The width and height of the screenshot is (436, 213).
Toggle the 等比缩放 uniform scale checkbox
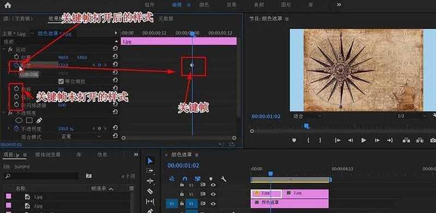pos(61,82)
